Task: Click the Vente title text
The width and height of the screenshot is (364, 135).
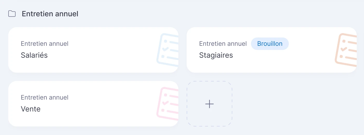Action: tap(31, 109)
